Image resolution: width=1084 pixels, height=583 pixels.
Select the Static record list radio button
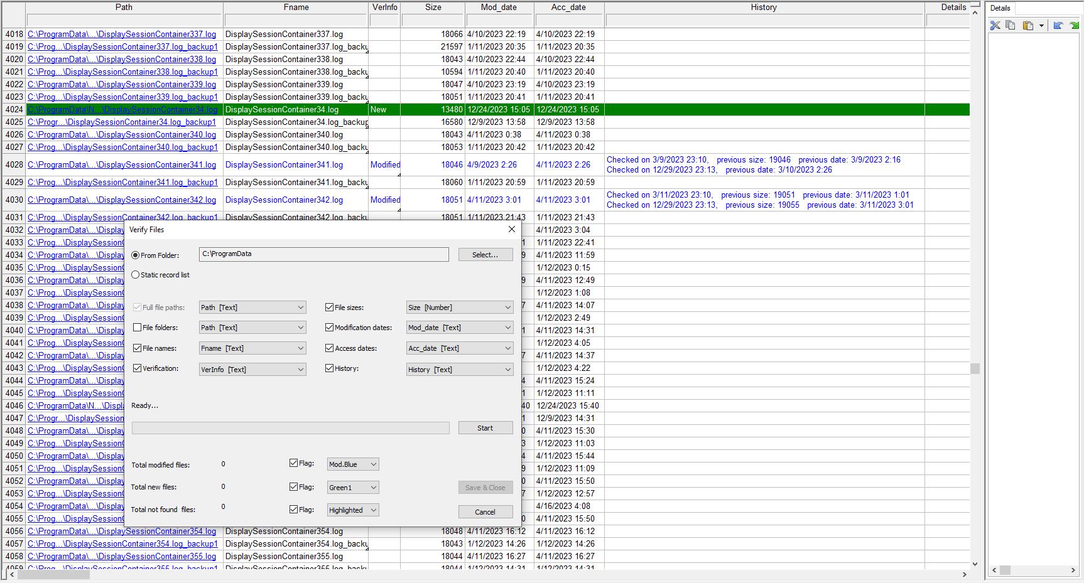(136, 275)
